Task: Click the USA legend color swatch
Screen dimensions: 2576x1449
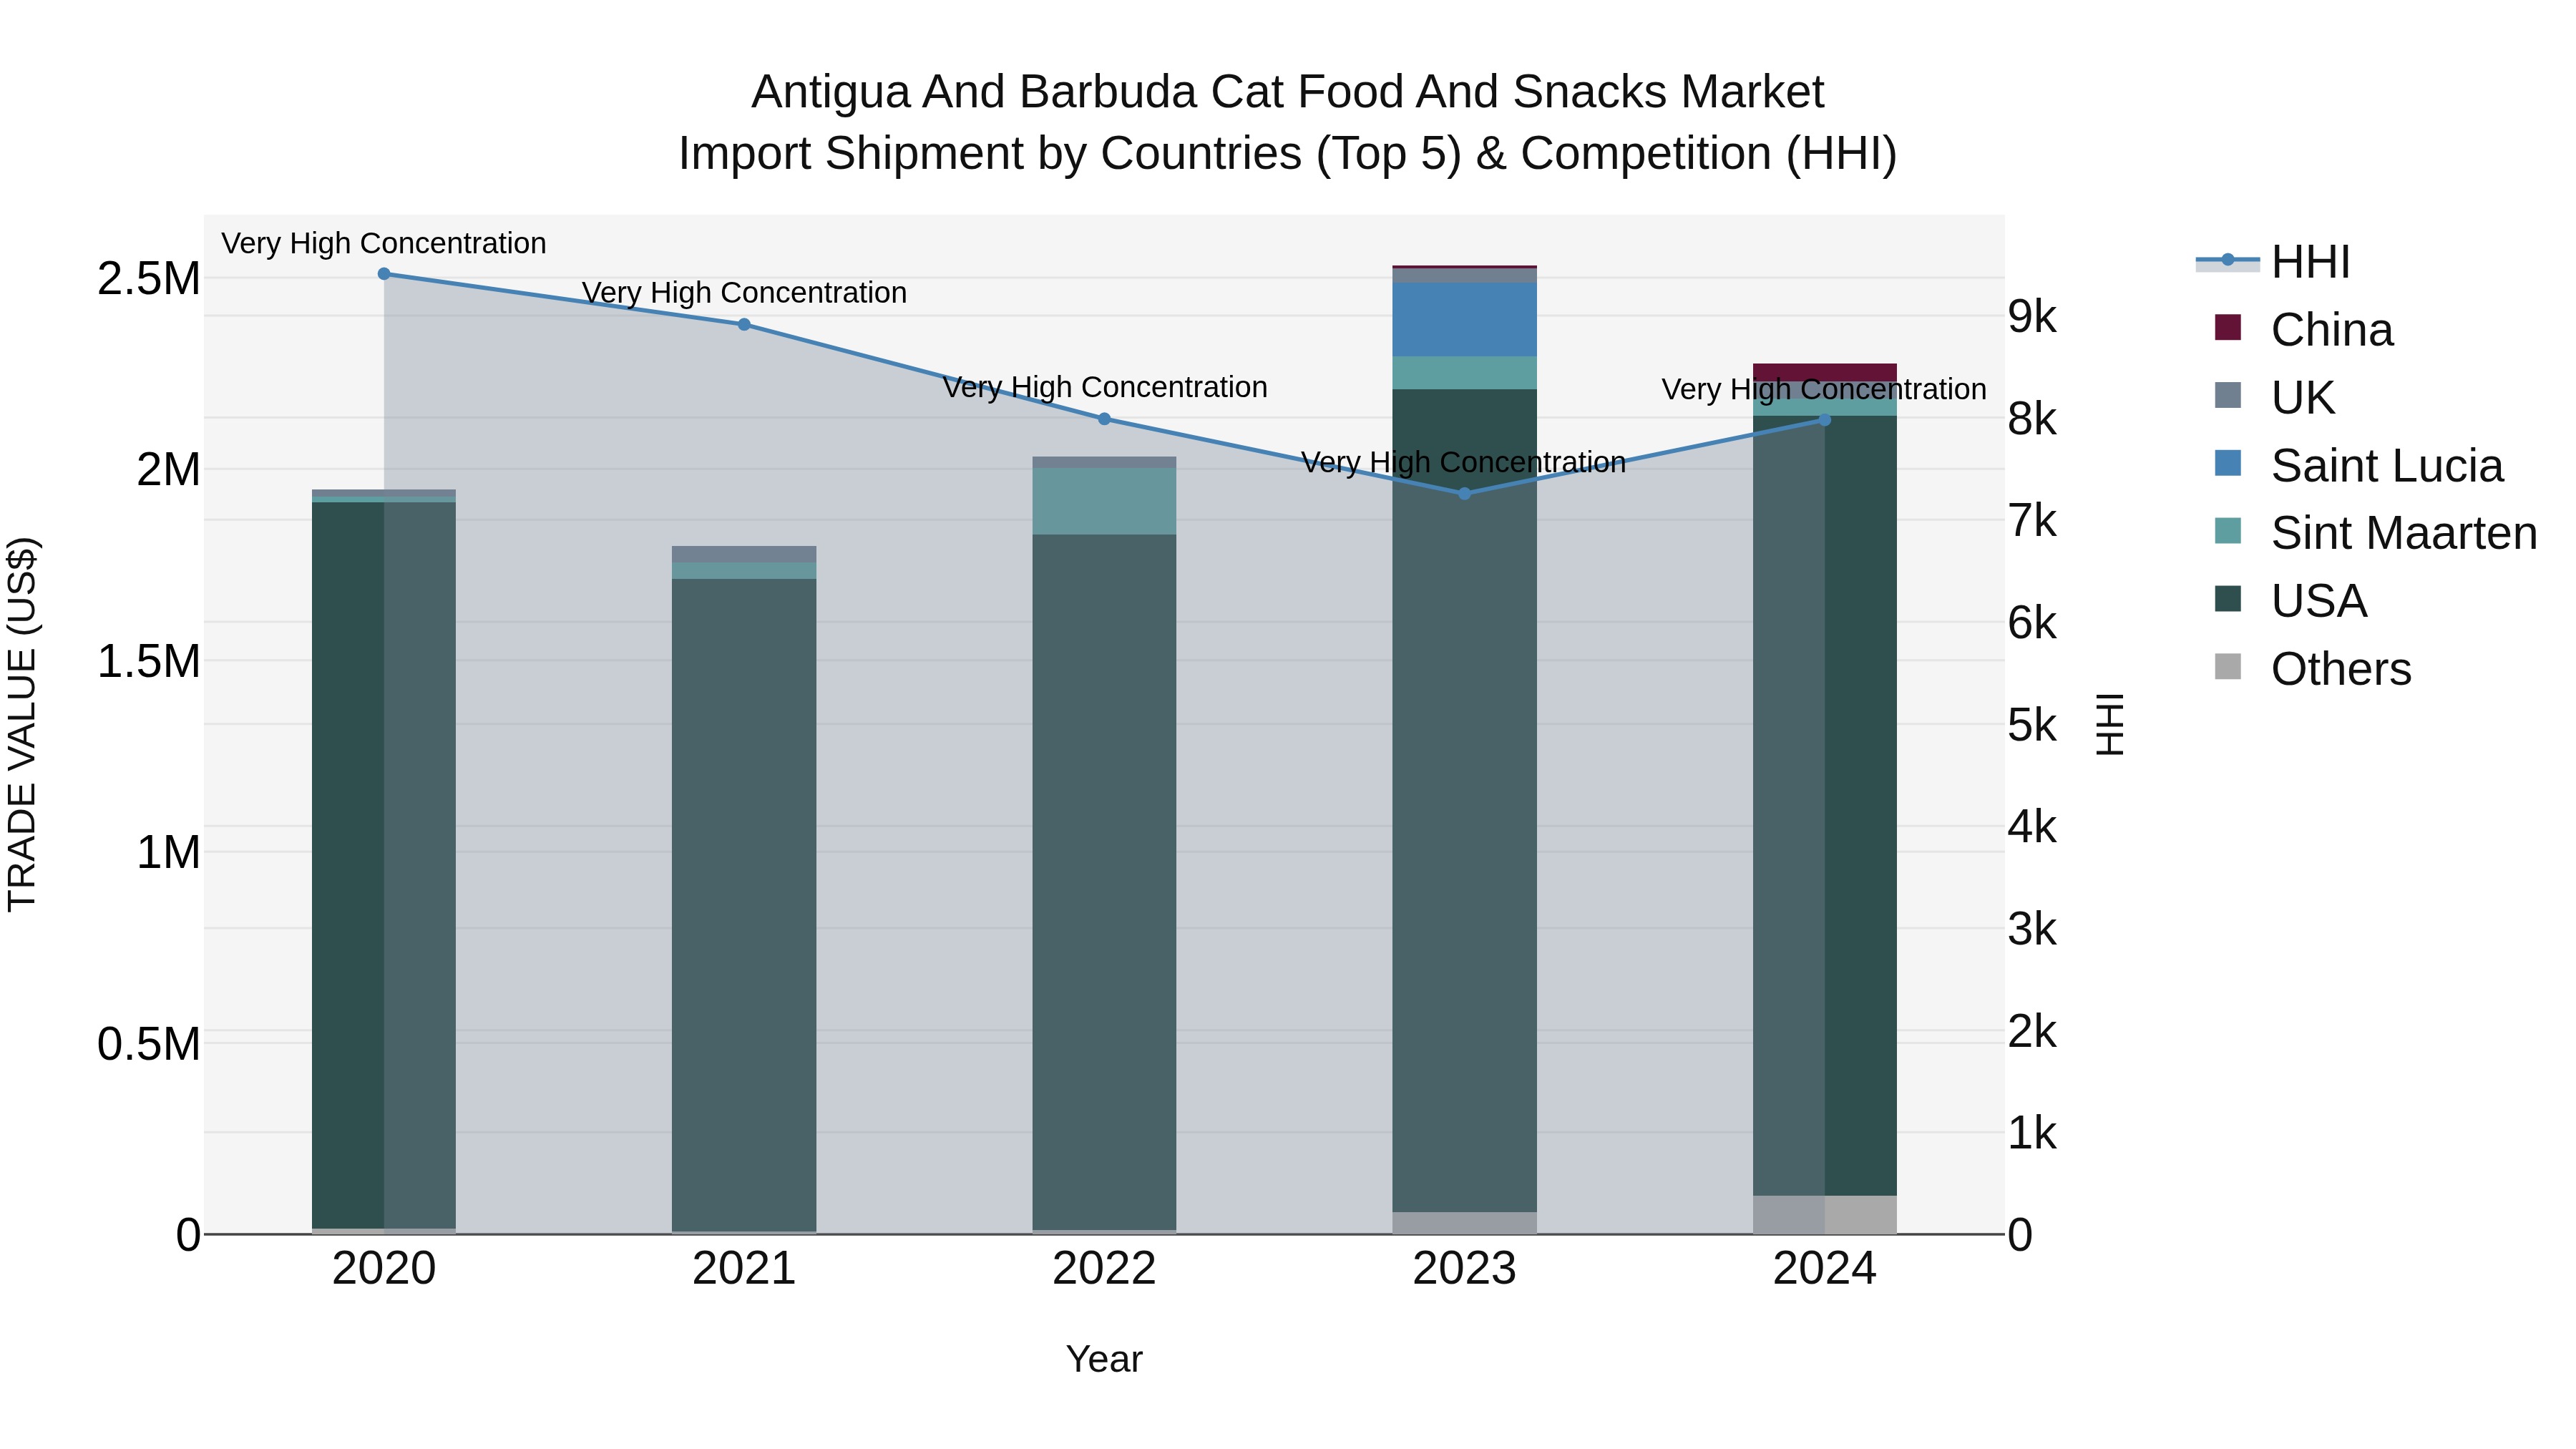Action: (x=2228, y=598)
